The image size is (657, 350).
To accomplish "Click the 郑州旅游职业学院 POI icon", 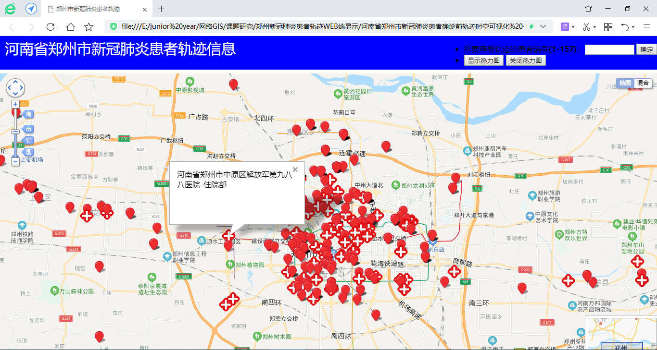I will (x=532, y=196).
